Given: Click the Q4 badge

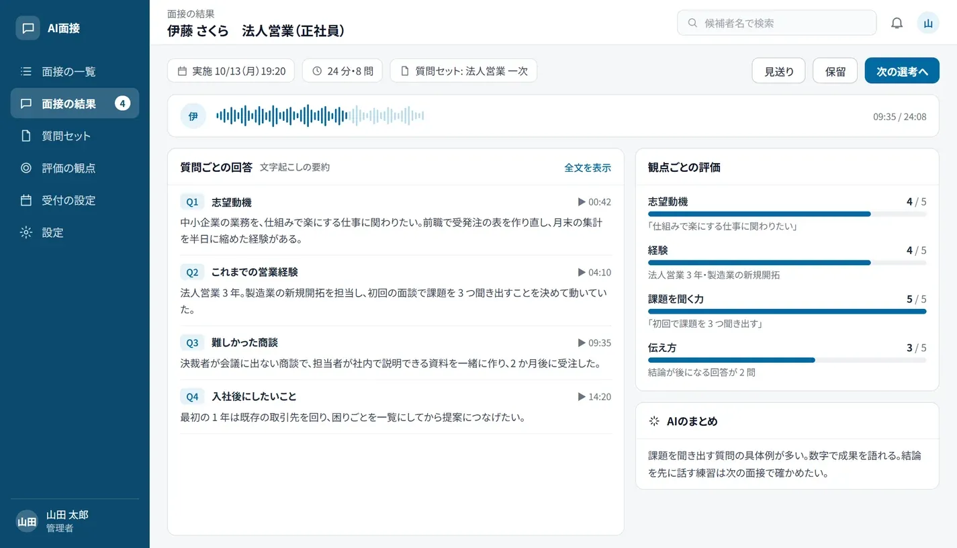Looking at the screenshot, I should point(192,397).
